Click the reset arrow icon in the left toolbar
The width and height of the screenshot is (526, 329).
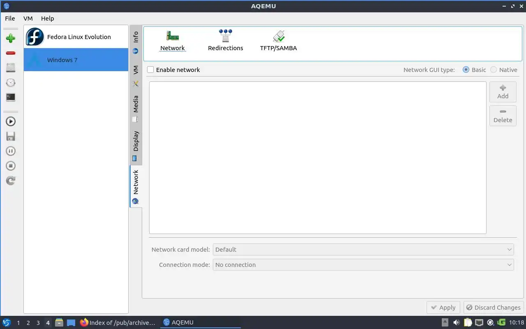click(x=11, y=181)
